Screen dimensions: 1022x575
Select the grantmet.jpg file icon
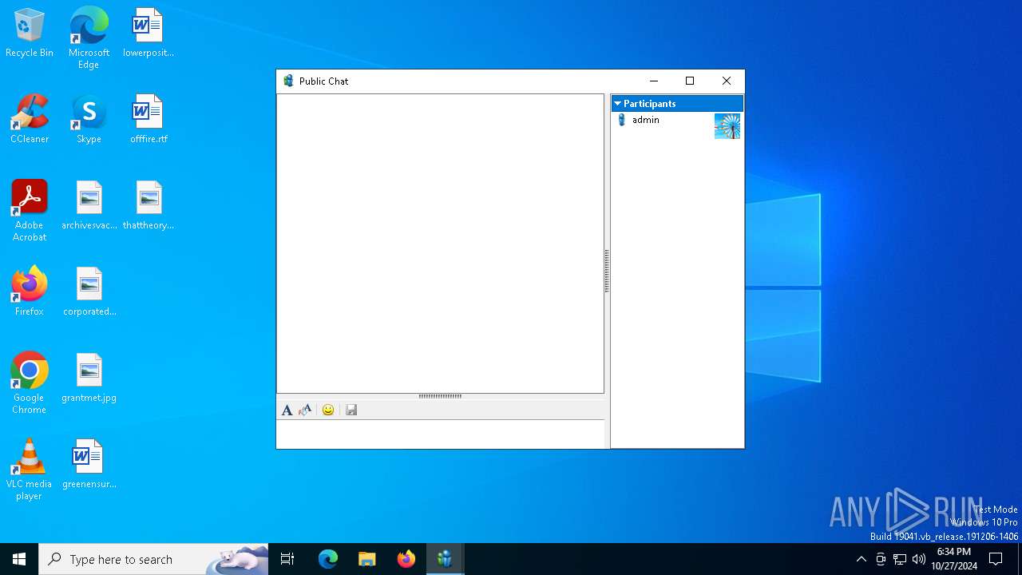[89, 379]
